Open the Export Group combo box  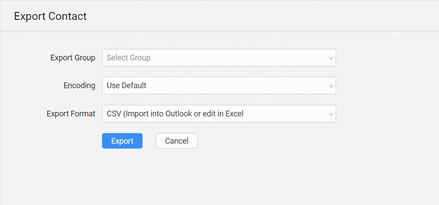(x=219, y=58)
